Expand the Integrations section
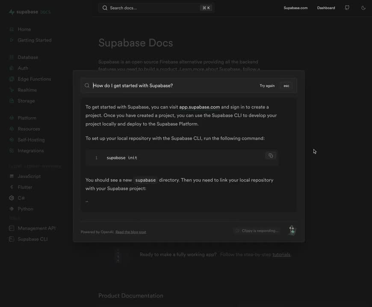The image size is (372, 307). 12,151
